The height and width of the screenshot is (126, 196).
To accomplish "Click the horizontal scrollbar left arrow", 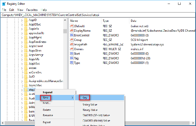I will [2, 123].
